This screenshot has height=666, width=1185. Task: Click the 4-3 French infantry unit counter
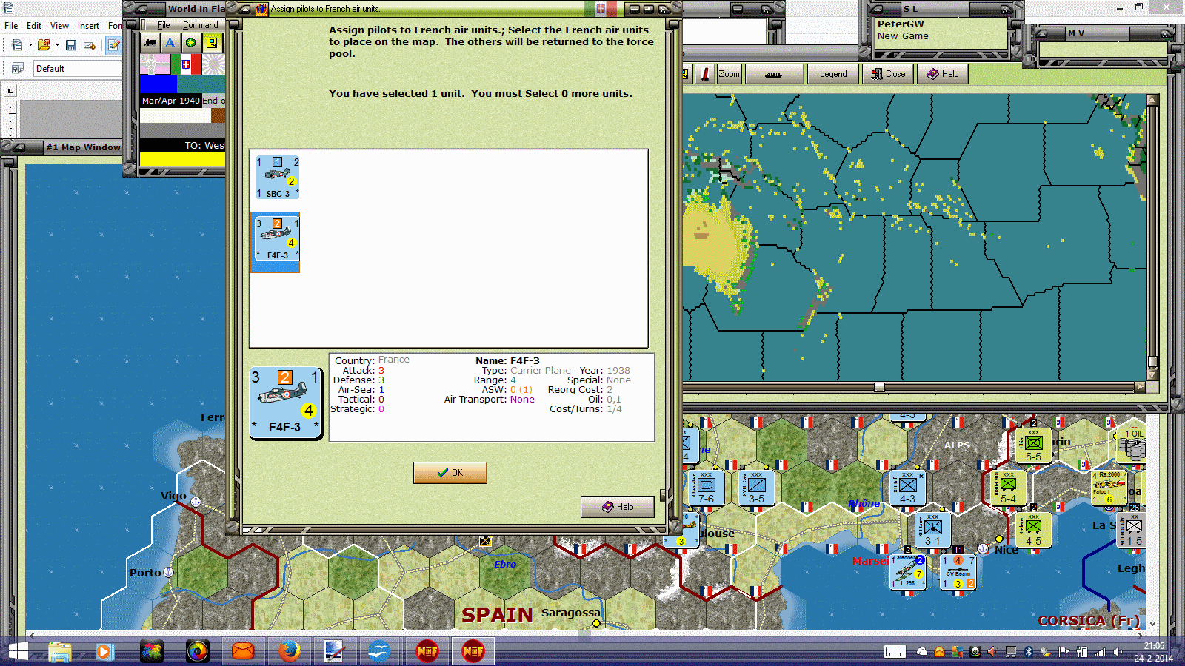pos(907,488)
